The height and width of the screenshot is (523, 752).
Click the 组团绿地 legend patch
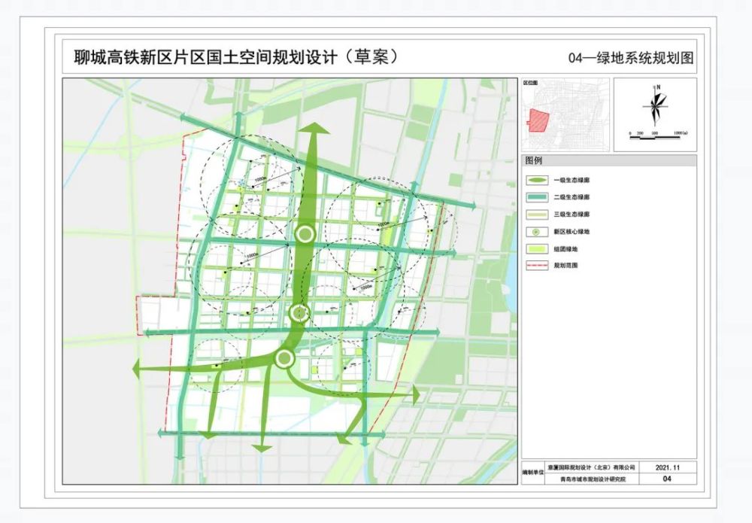[536, 248]
